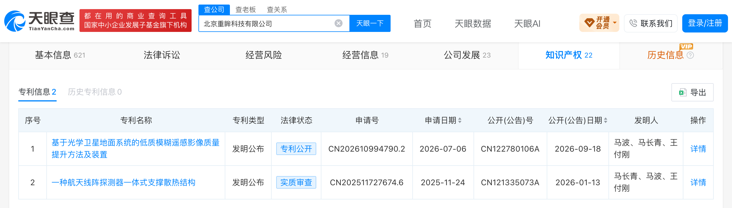Open 天眼AI navigation item
This screenshot has width=732, height=208.
(527, 24)
